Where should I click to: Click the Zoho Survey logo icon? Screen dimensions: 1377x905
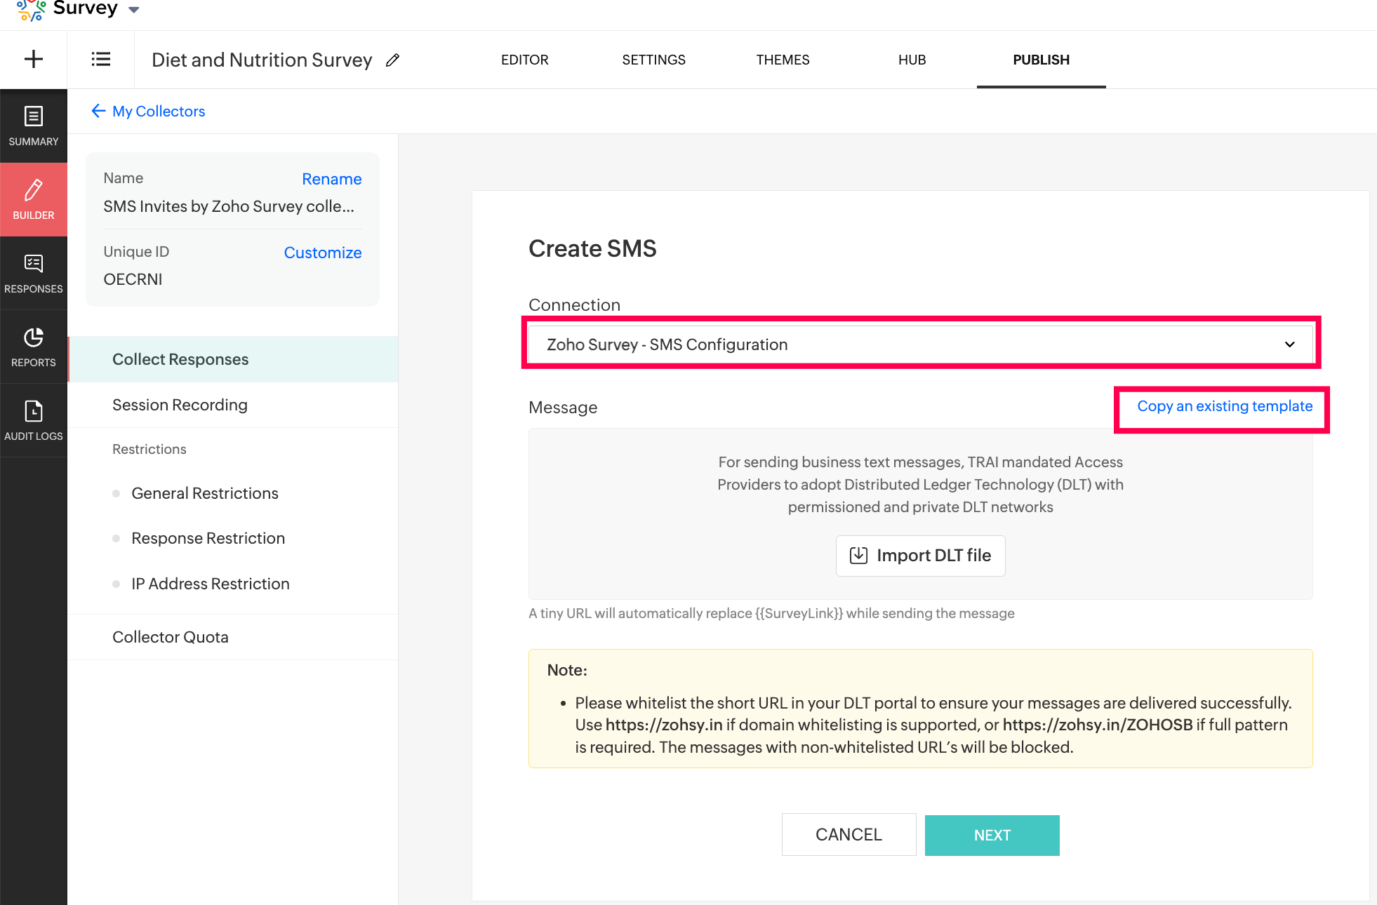tap(31, 10)
